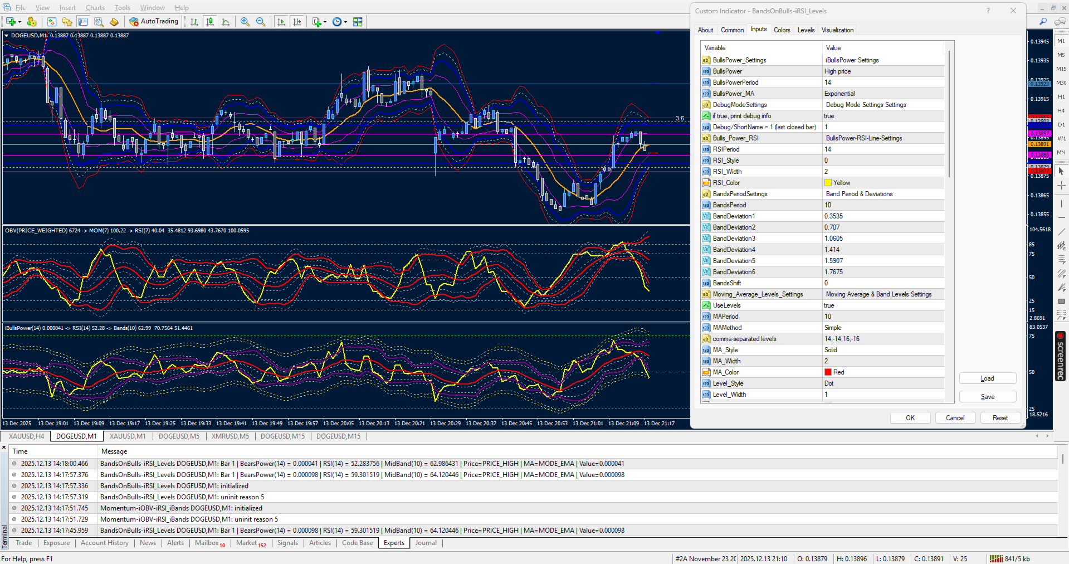The height and width of the screenshot is (564, 1069).
Task: Switch chart to line chart style
Action: pyautogui.click(x=226, y=22)
